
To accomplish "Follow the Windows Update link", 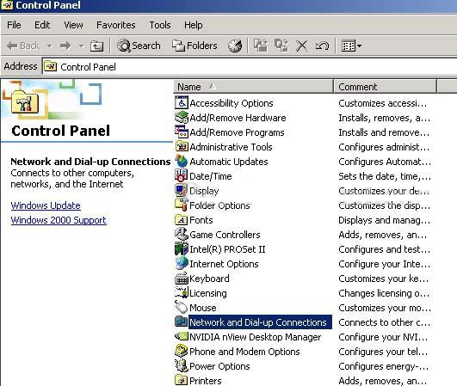I will [46, 205].
